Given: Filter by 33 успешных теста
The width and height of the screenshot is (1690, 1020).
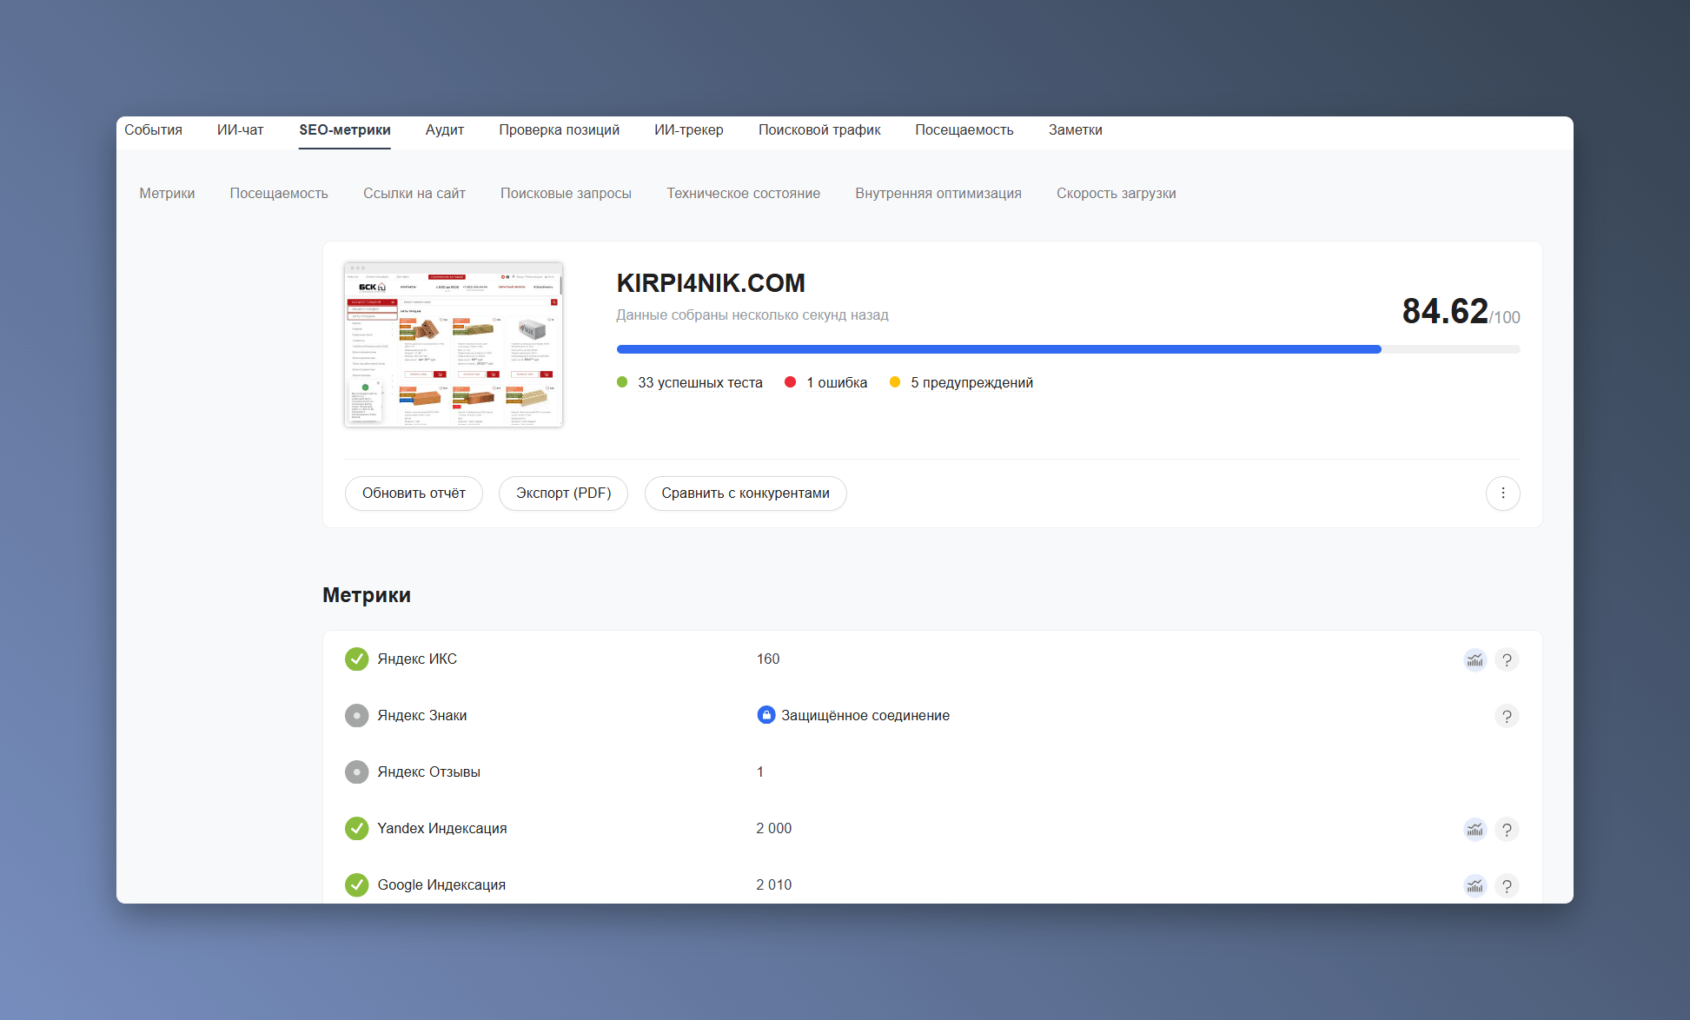Looking at the screenshot, I should coord(699,383).
